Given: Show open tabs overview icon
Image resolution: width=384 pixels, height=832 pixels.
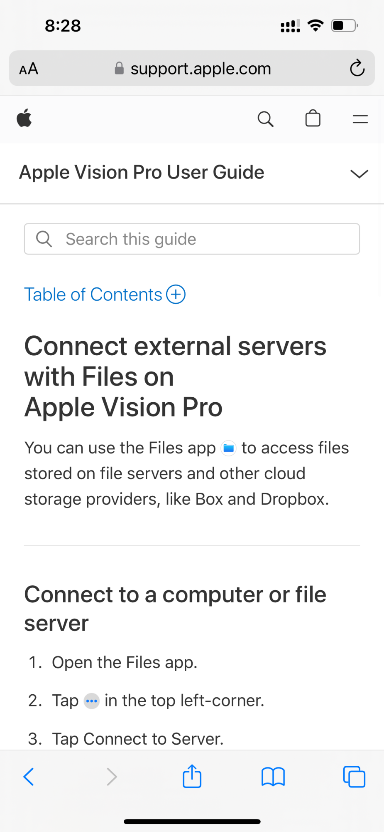Looking at the screenshot, I should coord(354,777).
